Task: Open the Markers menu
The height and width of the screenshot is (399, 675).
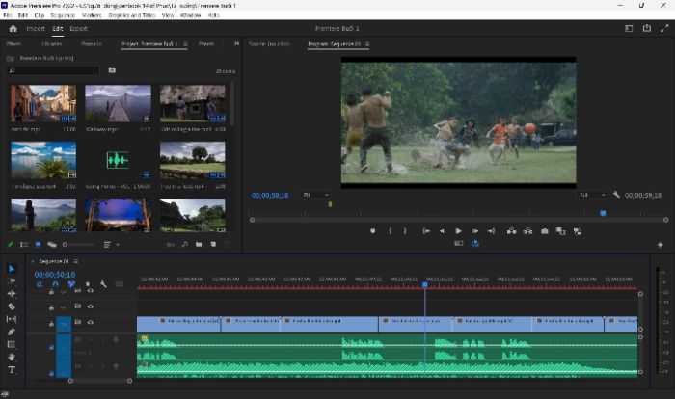Action: pyautogui.click(x=92, y=15)
